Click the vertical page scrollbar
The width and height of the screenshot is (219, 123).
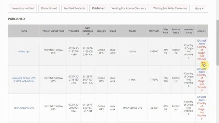coord(218,43)
